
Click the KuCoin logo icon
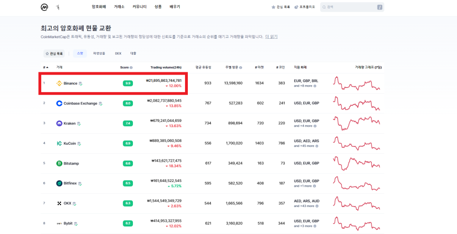[x=59, y=143]
